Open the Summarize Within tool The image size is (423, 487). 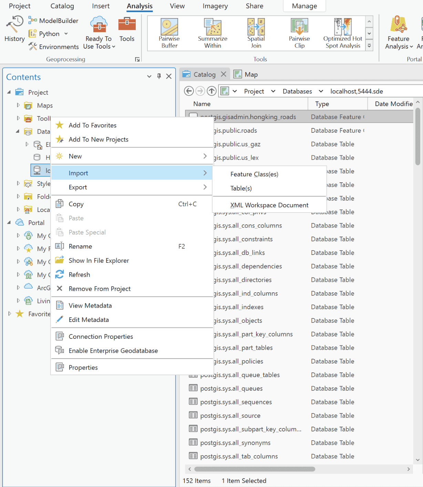[x=212, y=33]
